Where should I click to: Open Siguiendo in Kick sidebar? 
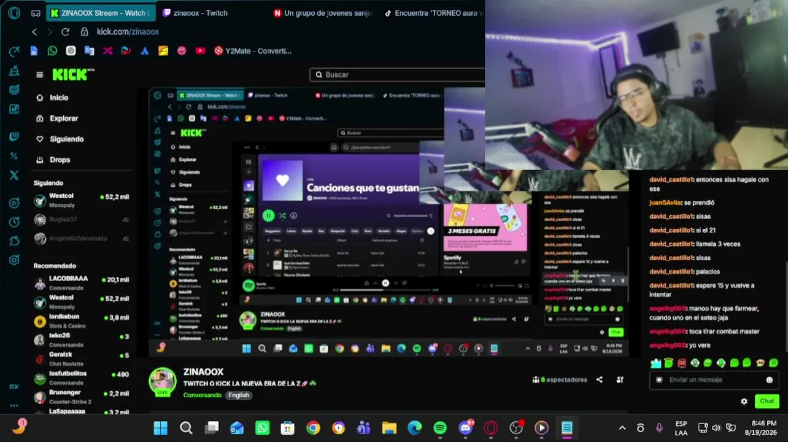point(60,139)
